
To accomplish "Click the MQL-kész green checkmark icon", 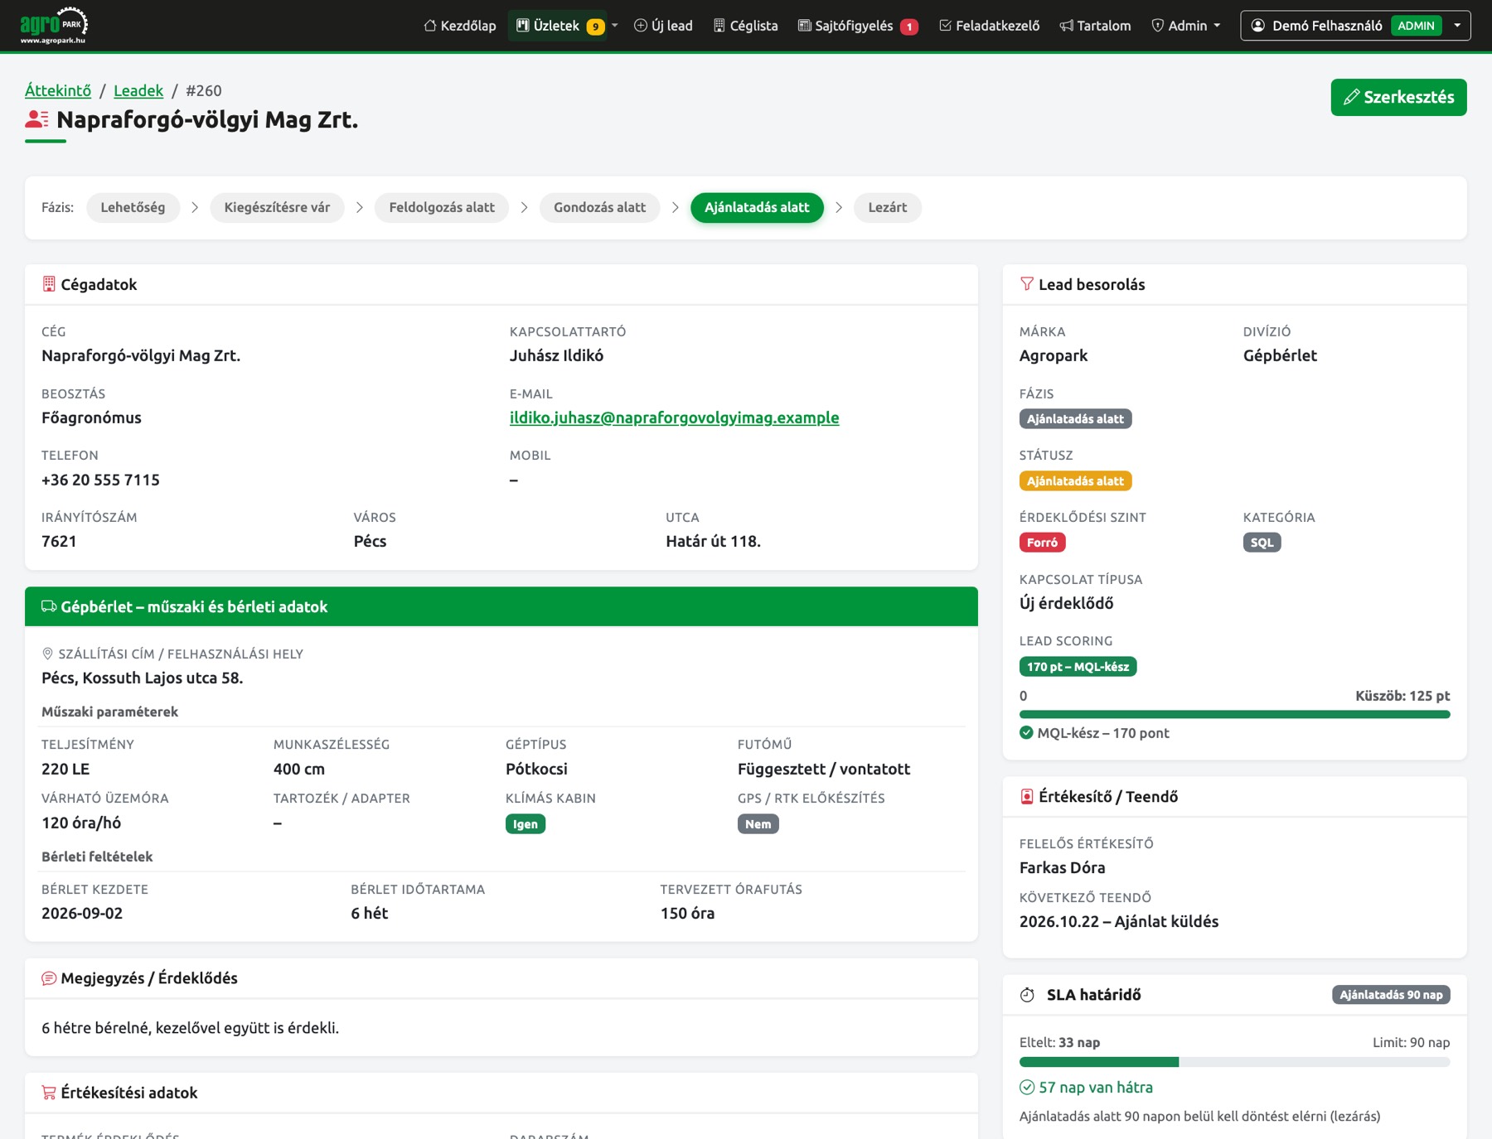I will coord(1026,732).
